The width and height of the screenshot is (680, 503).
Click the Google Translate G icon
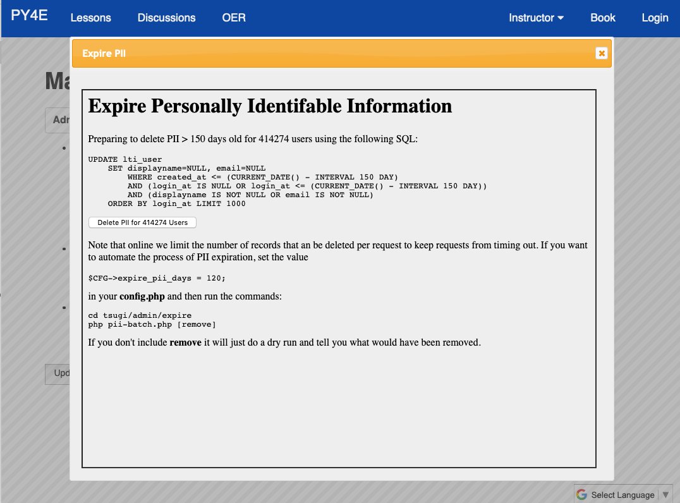tap(581, 495)
